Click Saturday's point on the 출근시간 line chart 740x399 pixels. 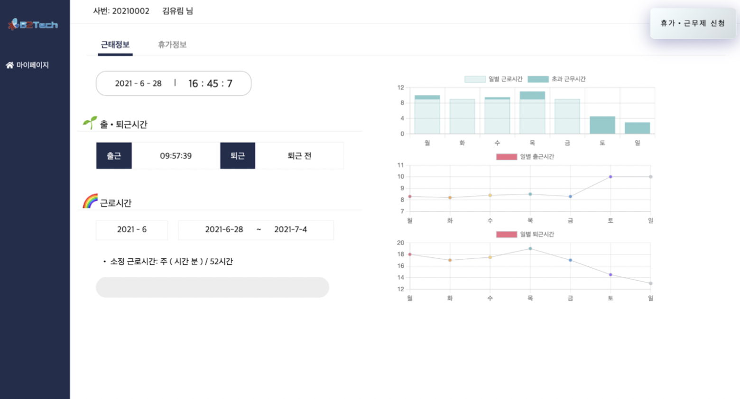(610, 177)
